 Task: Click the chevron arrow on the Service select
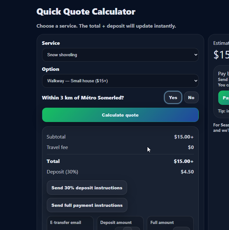[195, 55]
